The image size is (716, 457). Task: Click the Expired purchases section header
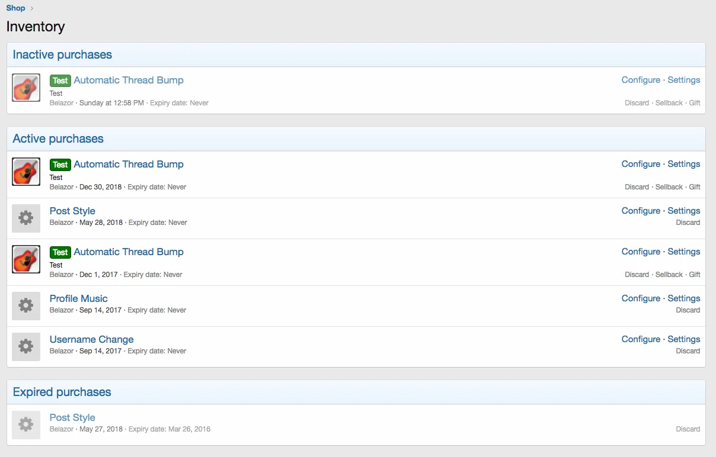click(x=62, y=392)
